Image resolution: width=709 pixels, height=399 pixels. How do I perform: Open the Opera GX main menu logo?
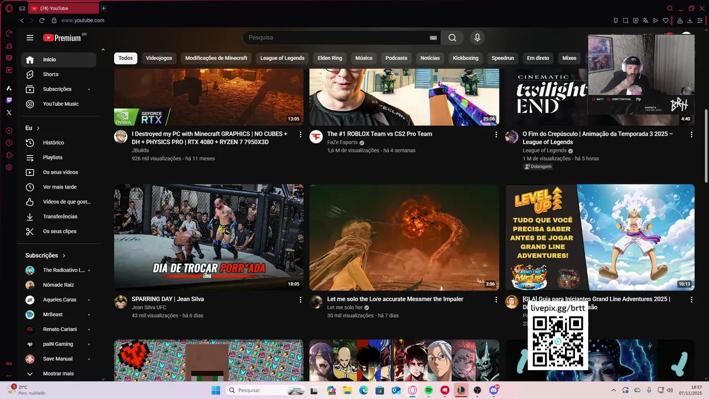point(9,8)
